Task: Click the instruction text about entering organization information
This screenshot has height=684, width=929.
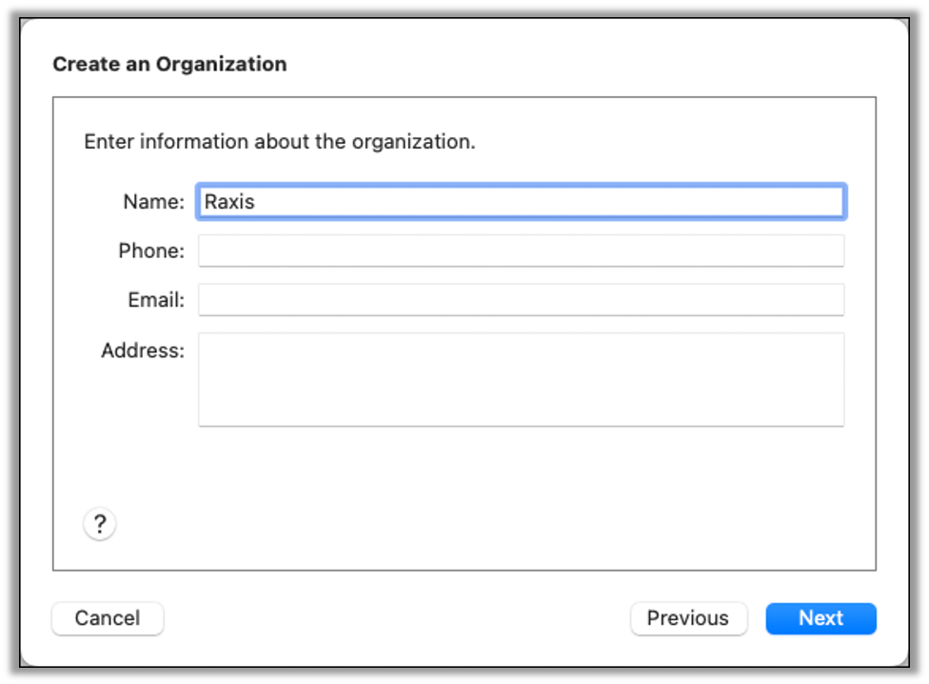Action: point(276,141)
